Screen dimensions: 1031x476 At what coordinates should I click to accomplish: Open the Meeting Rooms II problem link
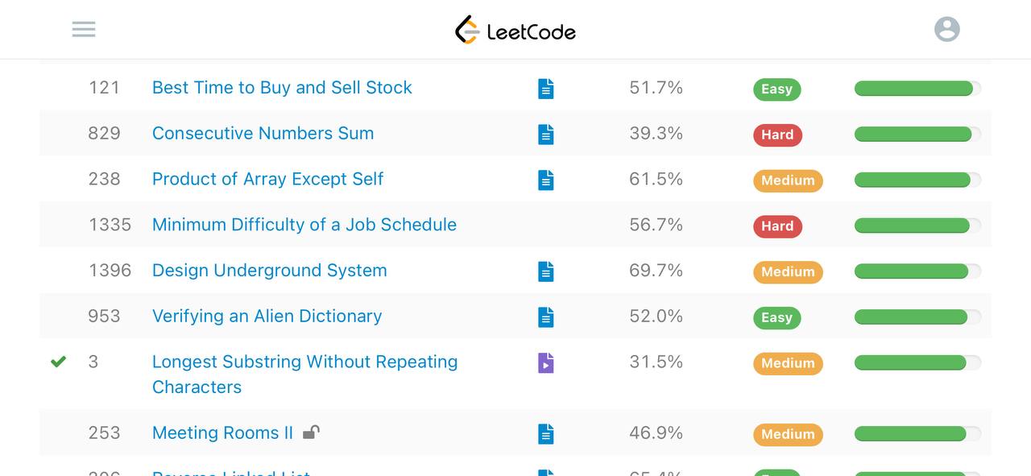222,433
